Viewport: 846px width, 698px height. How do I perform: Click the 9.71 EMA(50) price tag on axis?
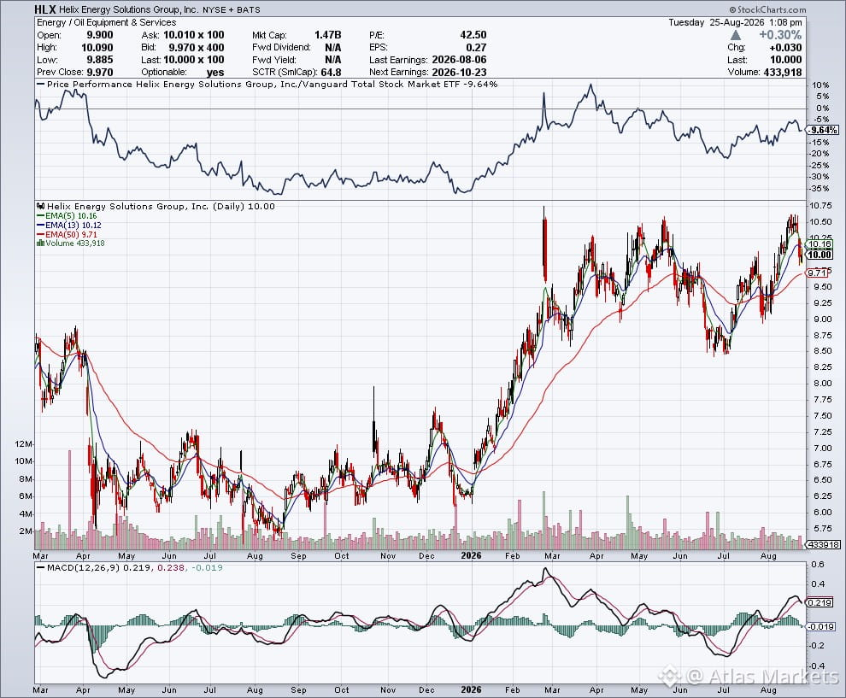[x=817, y=273]
